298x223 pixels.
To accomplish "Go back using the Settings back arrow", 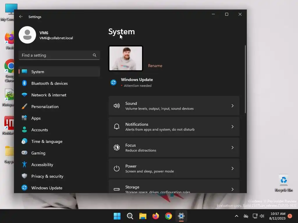I will pos(21,17).
